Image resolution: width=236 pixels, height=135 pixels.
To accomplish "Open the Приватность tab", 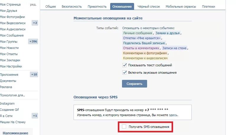I will 97,6.
